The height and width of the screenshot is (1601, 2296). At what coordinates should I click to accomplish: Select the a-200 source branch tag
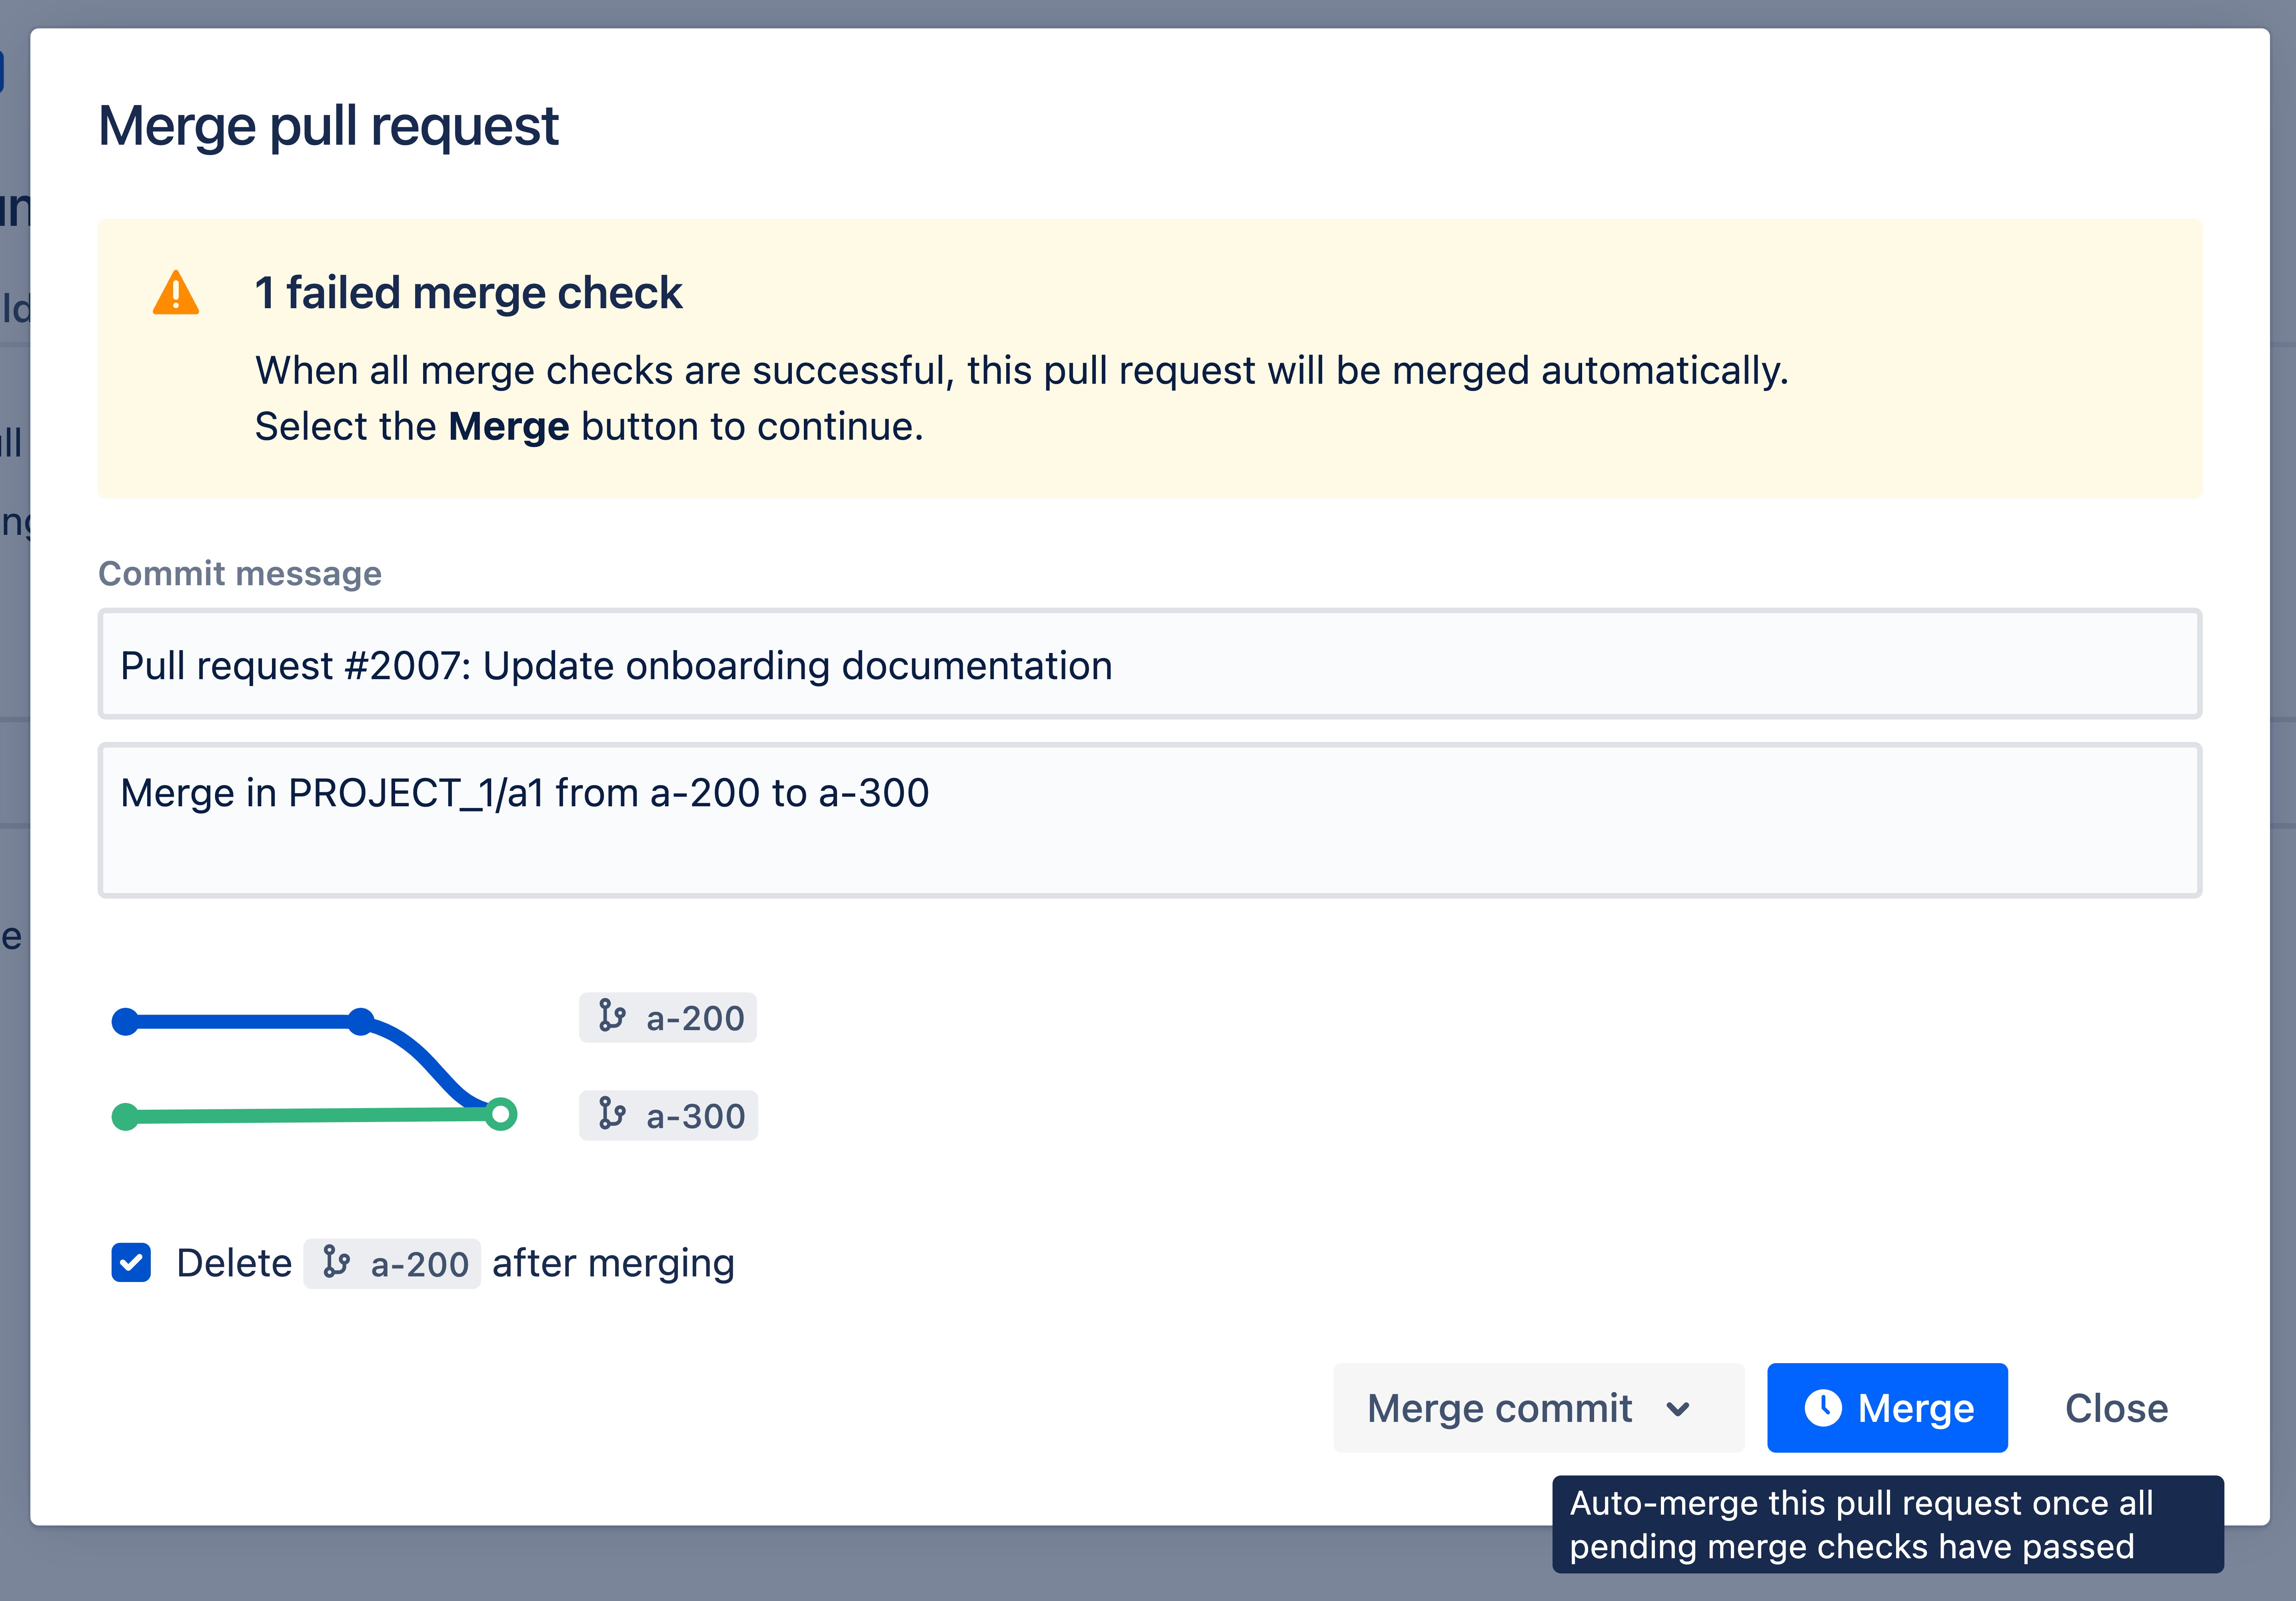pos(668,1017)
